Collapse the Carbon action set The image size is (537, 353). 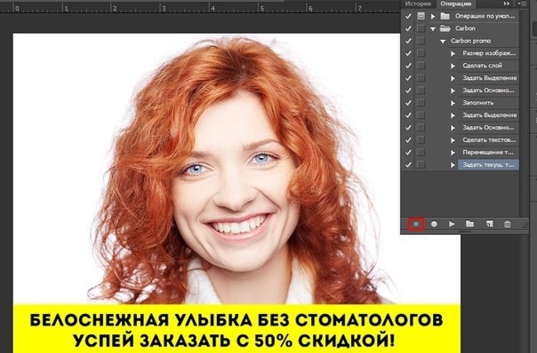point(433,28)
